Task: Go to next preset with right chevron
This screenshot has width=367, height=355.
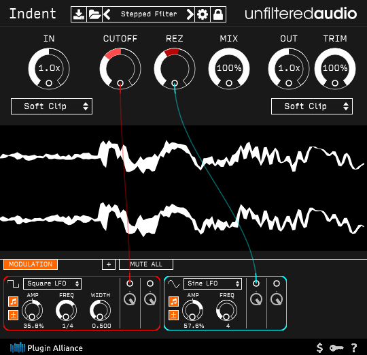Action: point(190,14)
